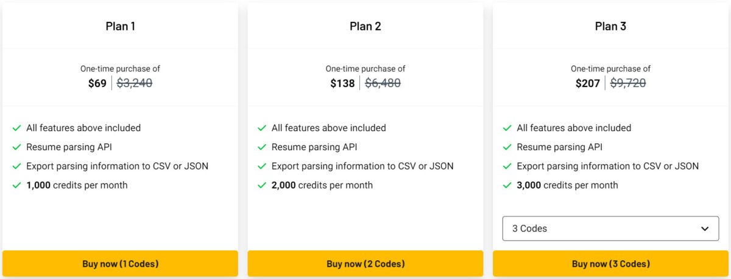Buy now with 2 Codes
The image size is (731, 279).
click(x=365, y=264)
